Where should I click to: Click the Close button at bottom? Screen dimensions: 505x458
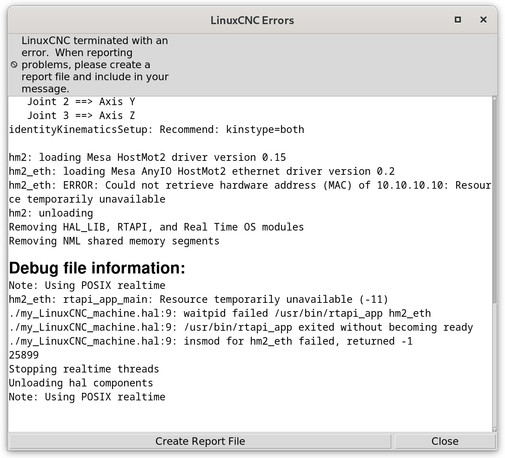coord(445,441)
